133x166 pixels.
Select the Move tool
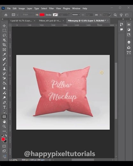tap(4, 26)
